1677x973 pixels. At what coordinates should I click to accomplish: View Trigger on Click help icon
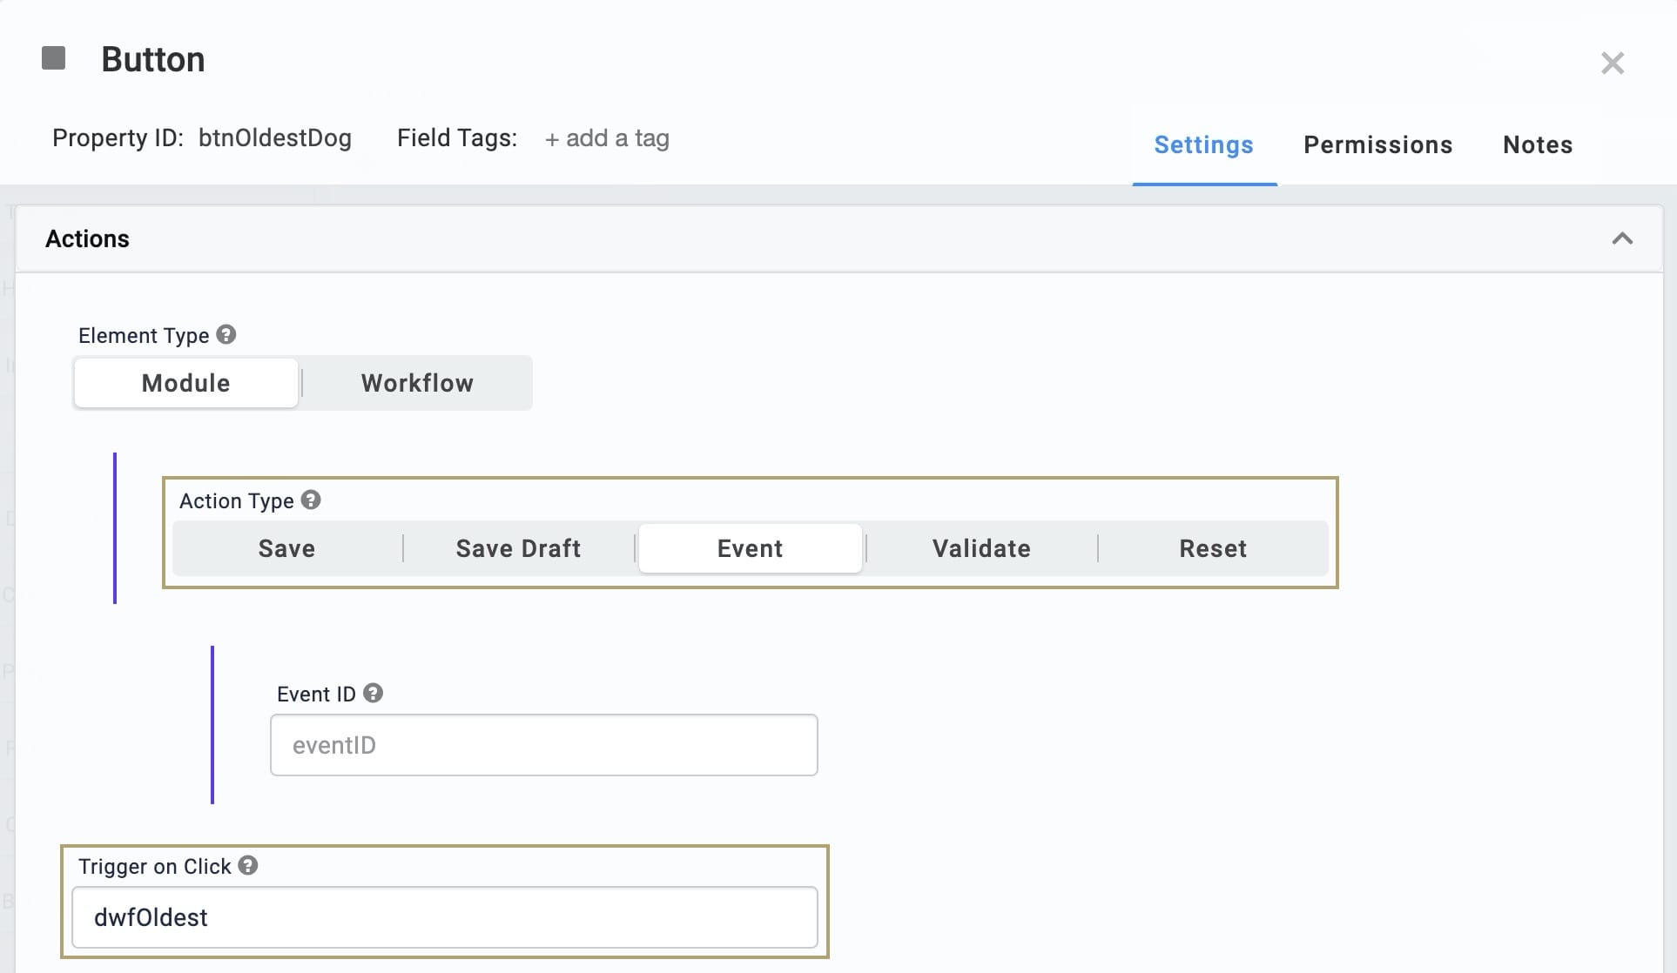tap(248, 866)
